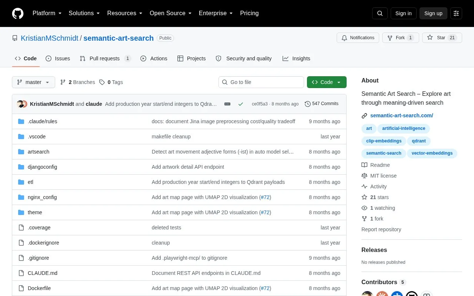Click the book icon next to Readme

[364, 165]
